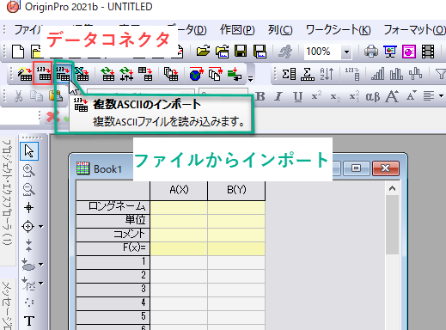446x330 pixels.
Task: Click the Open template folder icon
Action: (x=222, y=52)
